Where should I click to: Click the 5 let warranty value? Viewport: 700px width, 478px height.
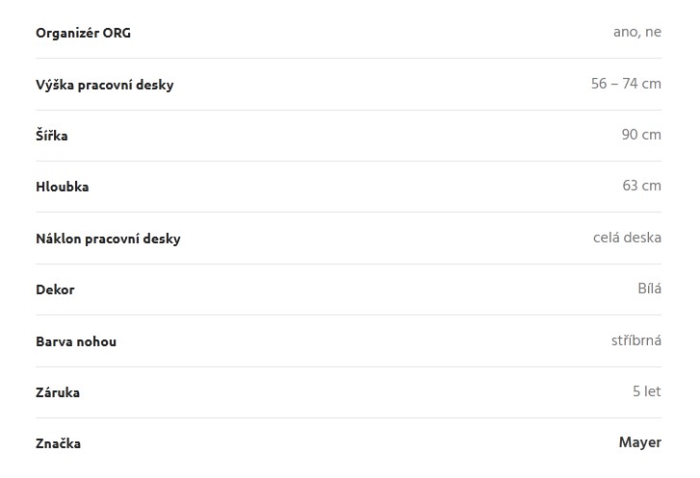click(x=647, y=391)
